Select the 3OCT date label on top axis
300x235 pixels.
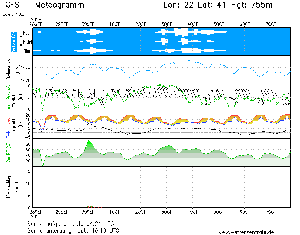pyautogui.click(x=166, y=24)
